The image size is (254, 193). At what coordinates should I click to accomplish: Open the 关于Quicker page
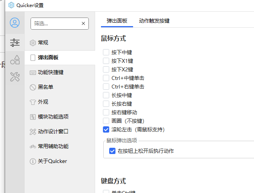(60, 161)
